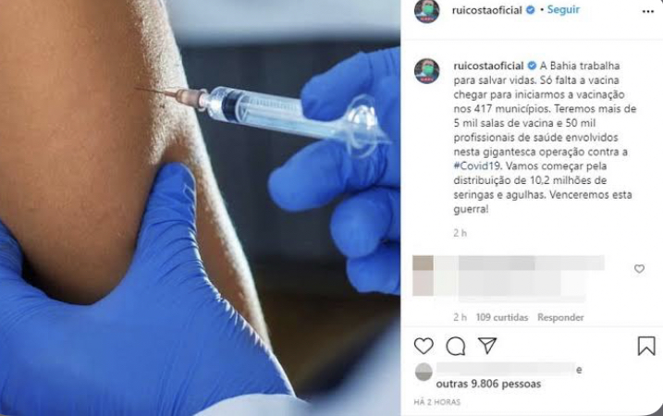Click liker's small avatar near likes
Viewport: 663px width, 416px height.
tap(424, 372)
